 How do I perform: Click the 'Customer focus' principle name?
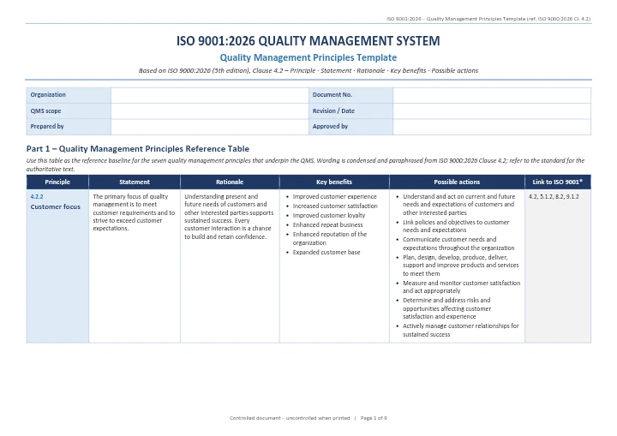click(x=56, y=207)
